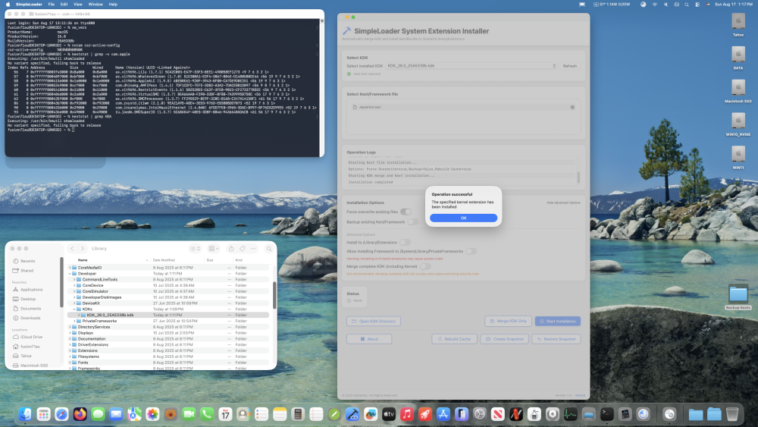Select the Macintosh SSD desktop drive
The image size is (758, 427).
click(738, 91)
